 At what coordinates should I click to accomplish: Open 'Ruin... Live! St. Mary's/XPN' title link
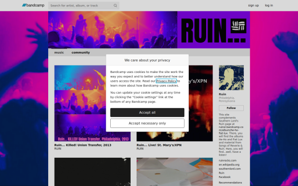pos(159,145)
